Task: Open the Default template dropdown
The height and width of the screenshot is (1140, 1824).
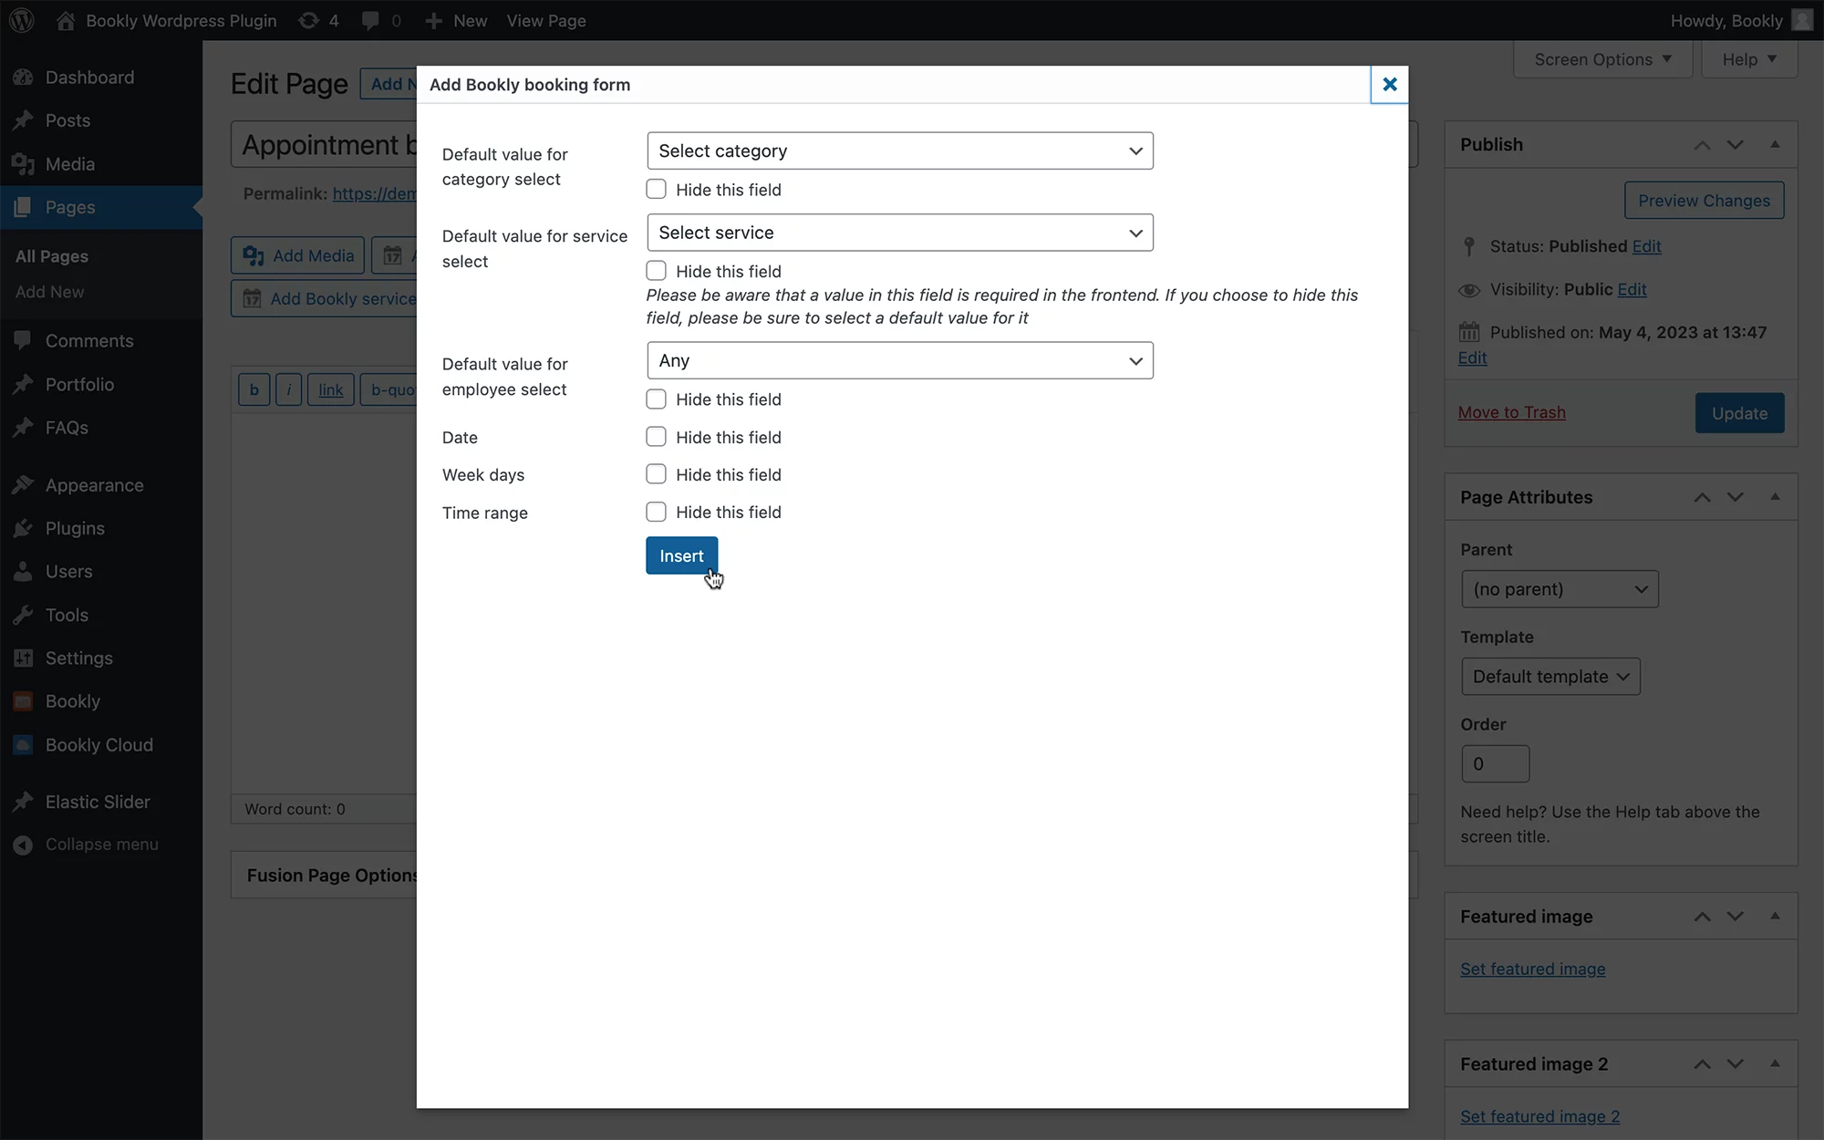Action: pos(1550,677)
